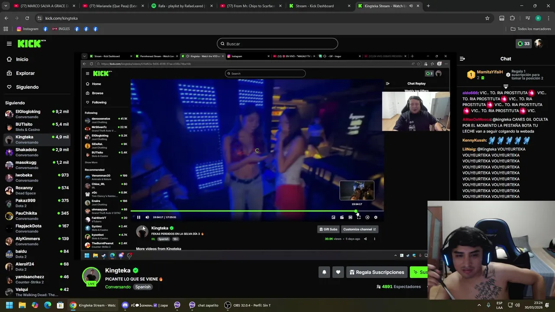
Task: Open the Todos los marcadores folder
Action: (x=531, y=29)
